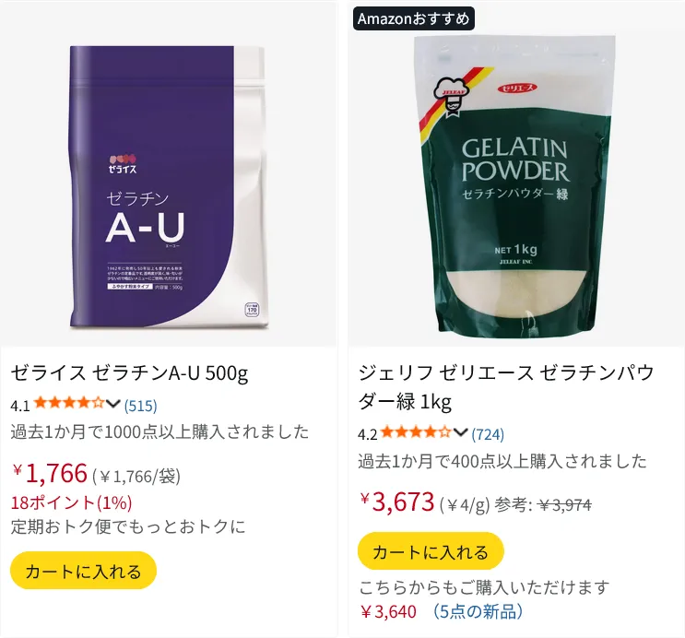Click the Amazonおすすめ badge

click(413, 18)
